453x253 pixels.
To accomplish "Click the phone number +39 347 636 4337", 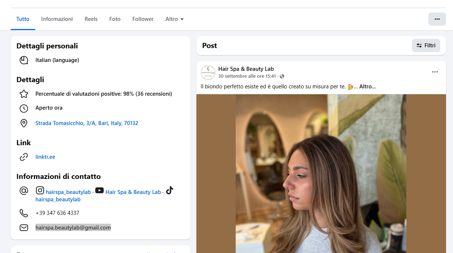I will pos(57,213).
